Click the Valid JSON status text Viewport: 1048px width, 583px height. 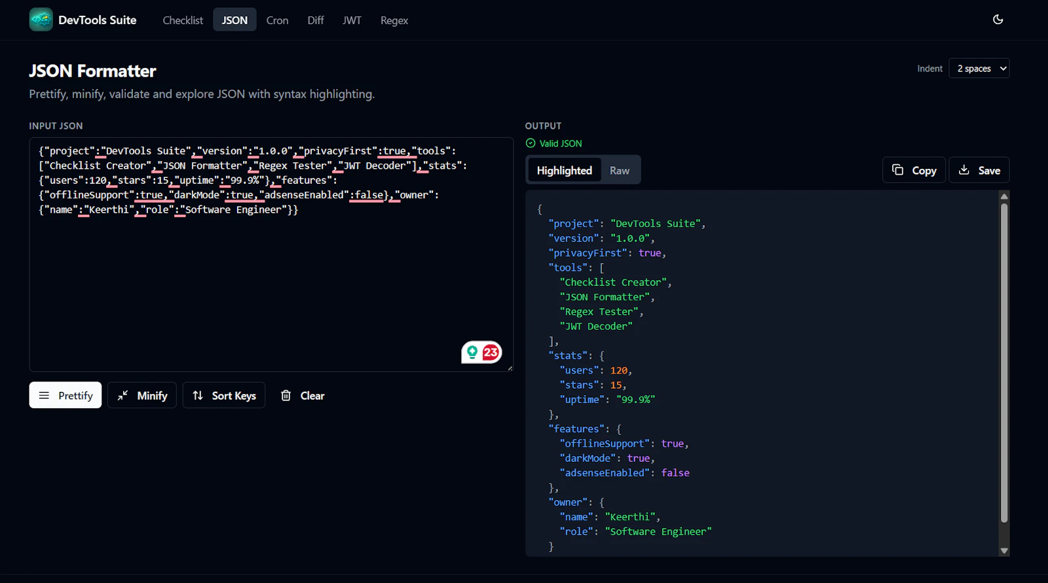pos(561,143)
